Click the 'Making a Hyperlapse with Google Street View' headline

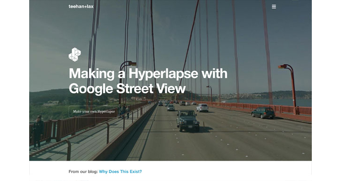pyautogui.click(x=148, y=81)
